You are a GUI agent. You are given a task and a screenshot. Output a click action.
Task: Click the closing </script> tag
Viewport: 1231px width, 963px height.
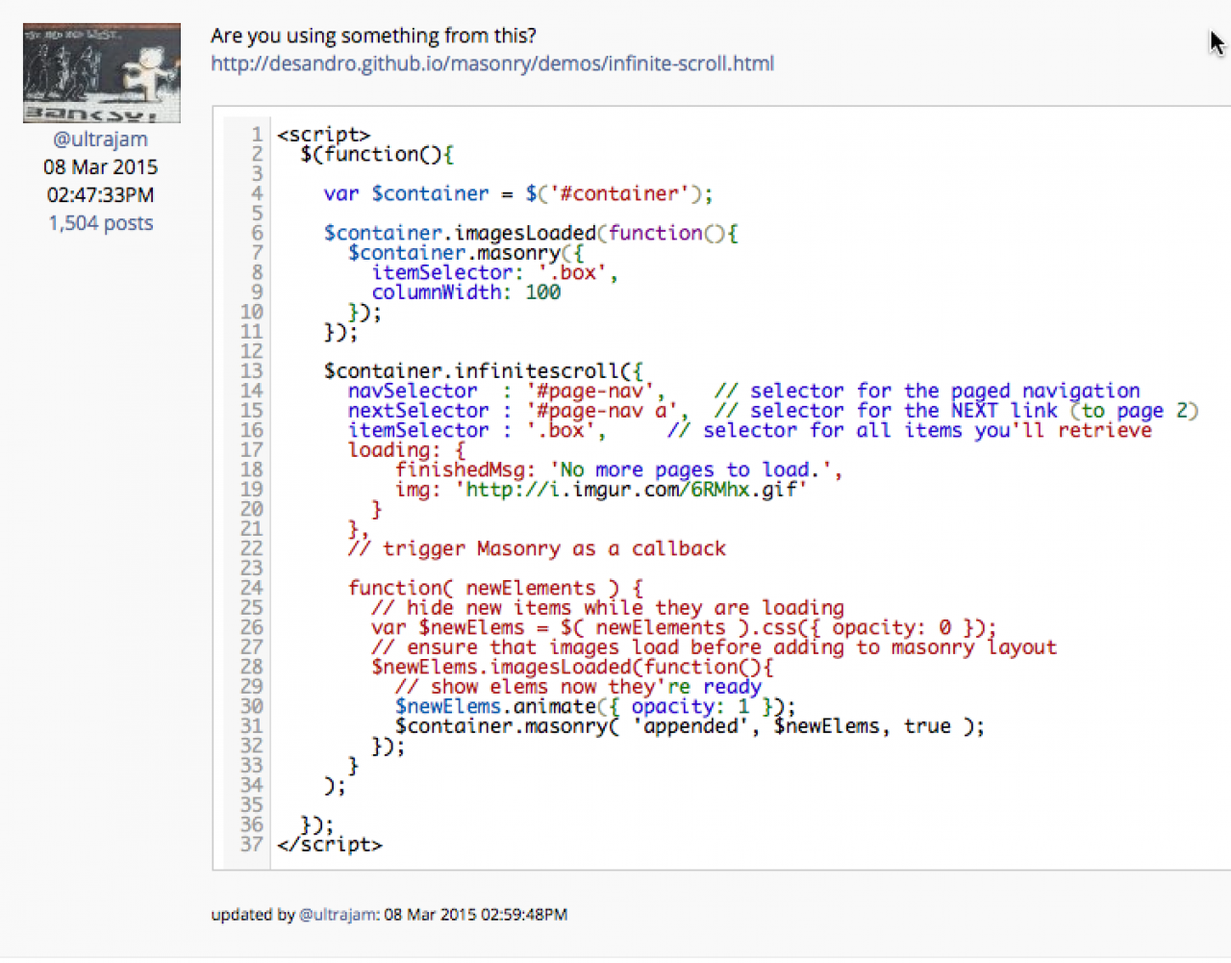click(330, 845)
